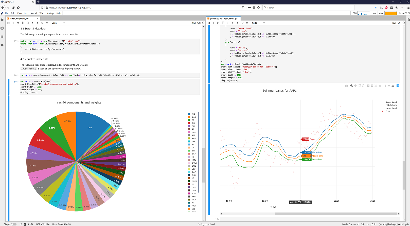
Task: Select the Plotly lasso select tool
Action: 363,86
